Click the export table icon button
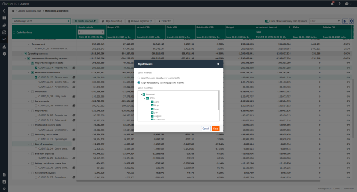Screen dimensions: 357x192 pos(345,21)
